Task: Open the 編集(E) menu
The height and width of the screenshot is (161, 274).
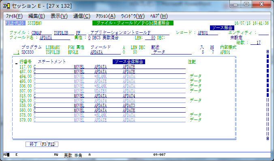Action: 36,16
